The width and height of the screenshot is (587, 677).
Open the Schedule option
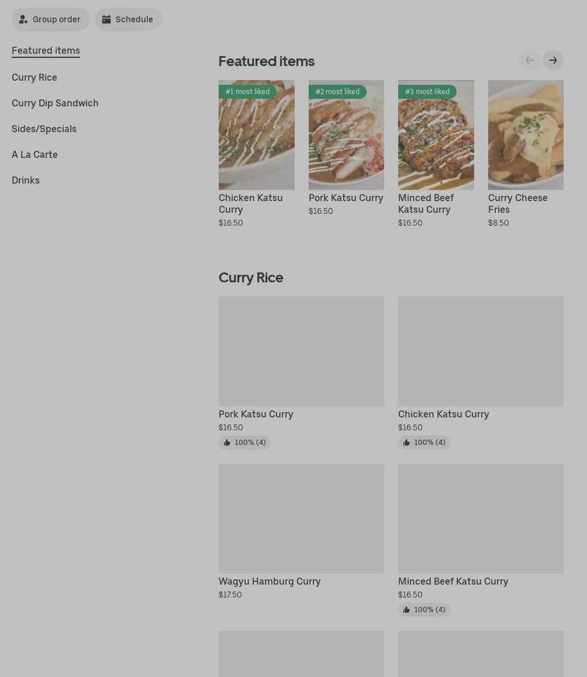128,19
